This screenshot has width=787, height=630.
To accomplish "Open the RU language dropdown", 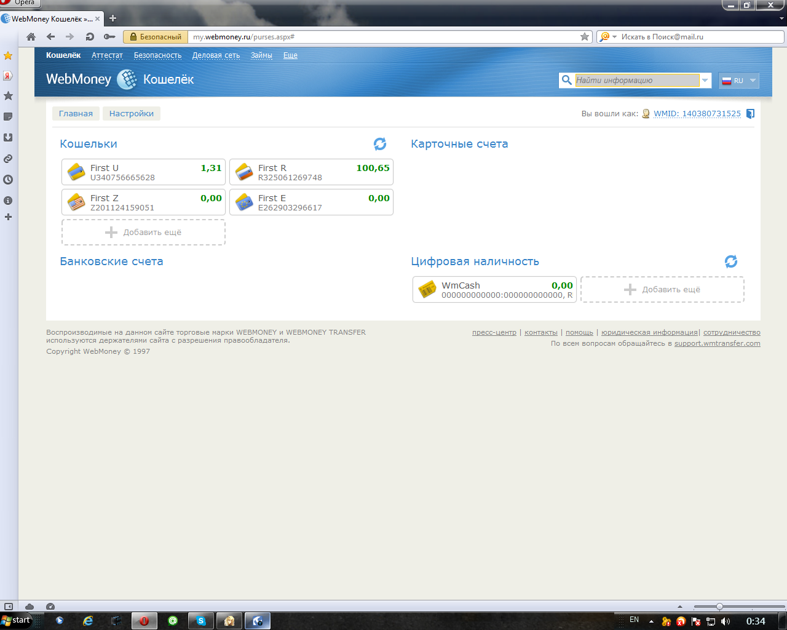I will point(739,81).
